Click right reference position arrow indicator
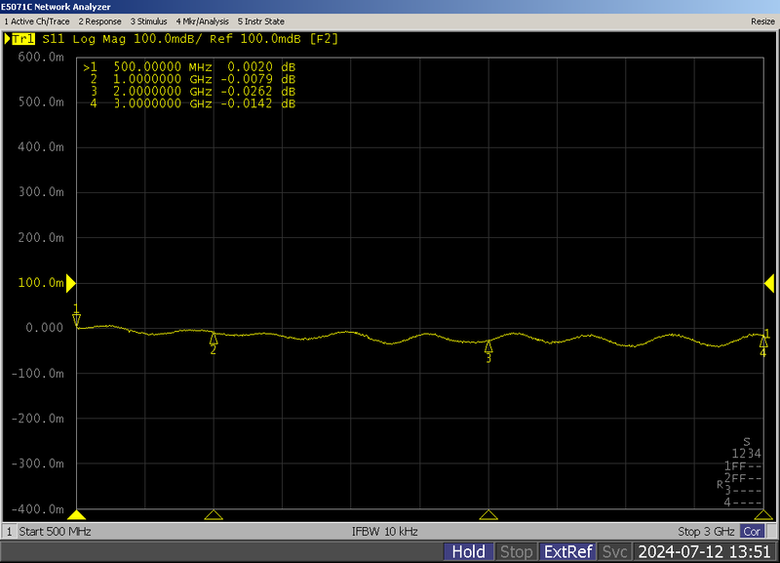The width and height of the screenshot is (780, 563). coord(767,282)
